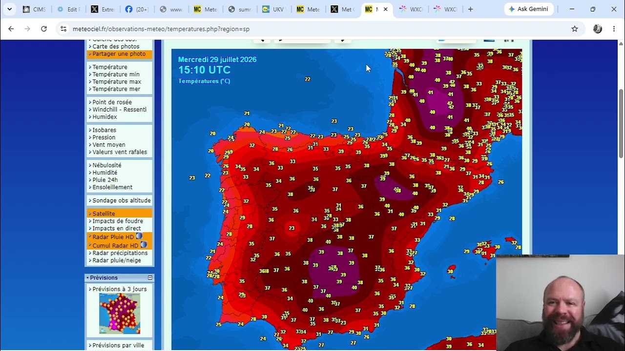Click the browser forward arrow

coord(27,29)
